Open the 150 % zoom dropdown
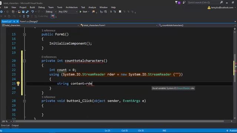This screenshot has width=237, height=133. pos(7,121)
